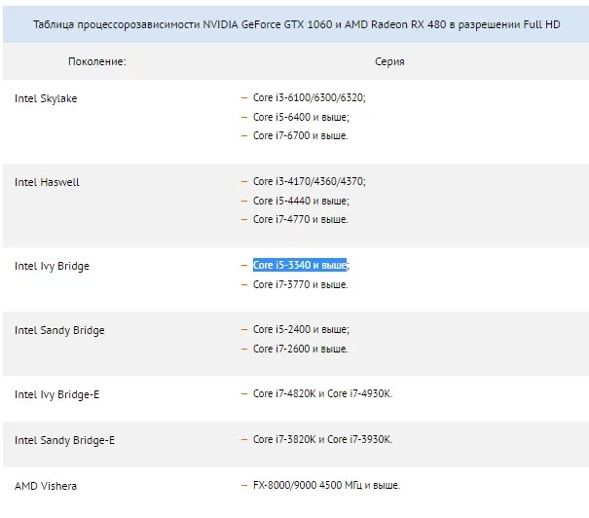
Task: Click the highlighted Core i5-3340 text
Action: click(x=300, y=265)
